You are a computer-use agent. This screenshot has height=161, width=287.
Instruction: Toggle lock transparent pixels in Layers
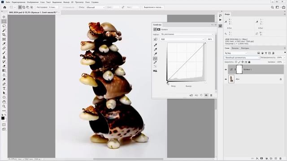click(236, 62)
